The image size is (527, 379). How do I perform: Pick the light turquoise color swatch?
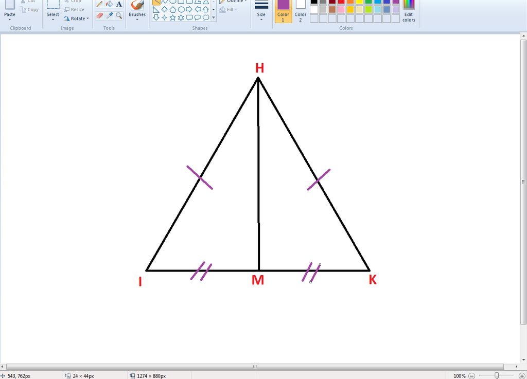pos(377,9)
